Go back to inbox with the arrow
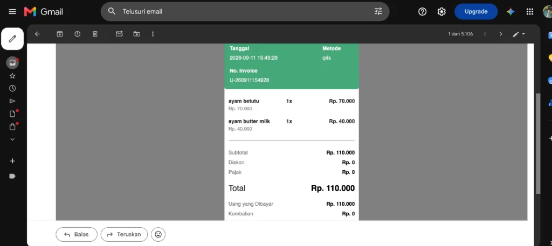The image size is (552, 246). 37,34
